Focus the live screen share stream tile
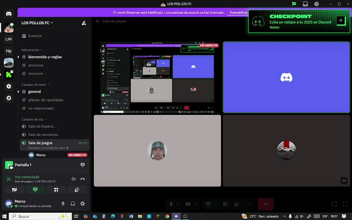 pos(157,77)
